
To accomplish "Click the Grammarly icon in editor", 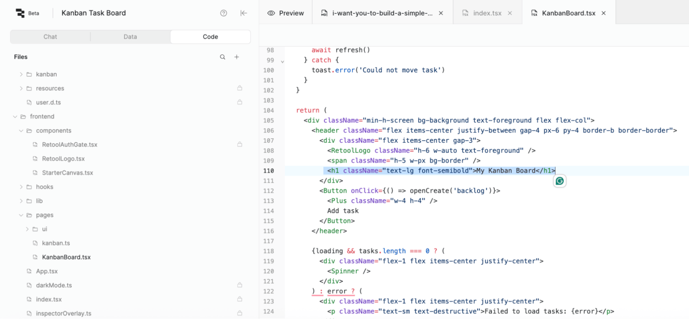I will click(x=560, y=181).
